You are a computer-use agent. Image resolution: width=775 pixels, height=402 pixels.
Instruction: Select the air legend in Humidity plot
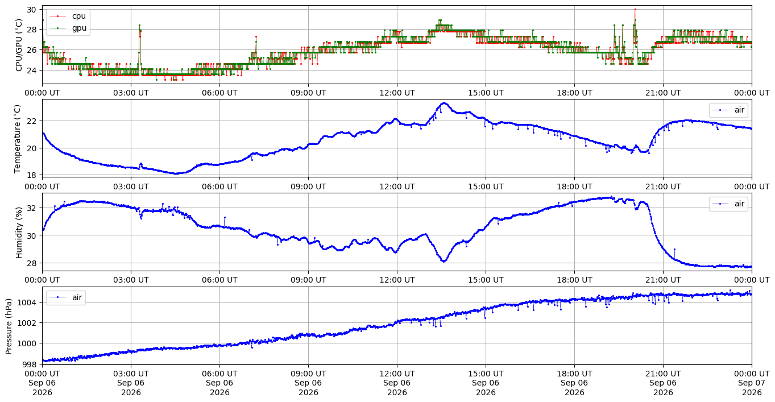(728, 204)
